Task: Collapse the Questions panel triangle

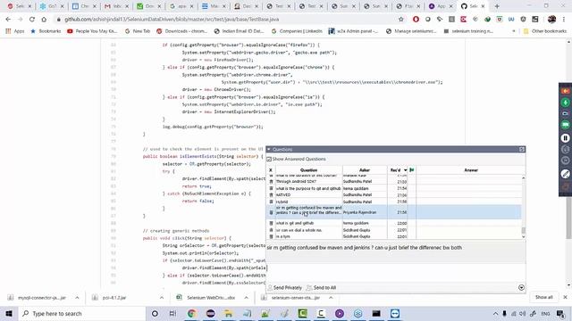Action: click(269, 149)
